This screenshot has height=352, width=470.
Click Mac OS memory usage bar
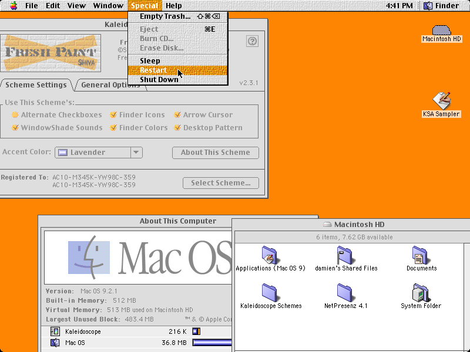pos(212,343)
